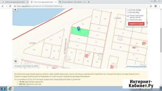
Task: Select the Спутник Google radio option
Action: [x=128, y=10]
